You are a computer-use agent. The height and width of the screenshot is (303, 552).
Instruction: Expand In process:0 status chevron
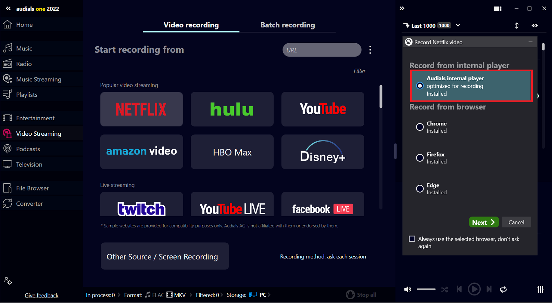(119, 295)
